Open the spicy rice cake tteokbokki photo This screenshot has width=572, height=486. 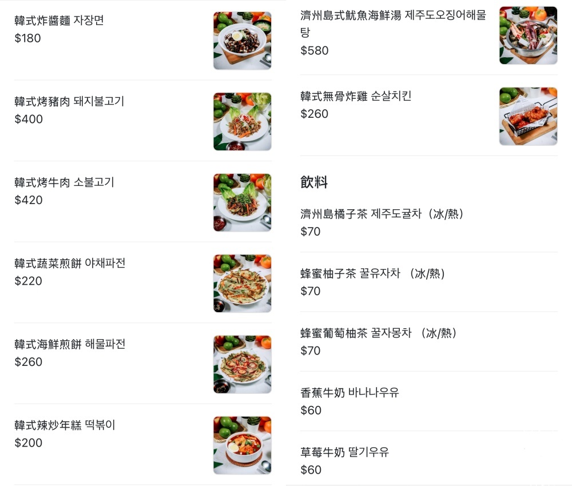(242, 445)
